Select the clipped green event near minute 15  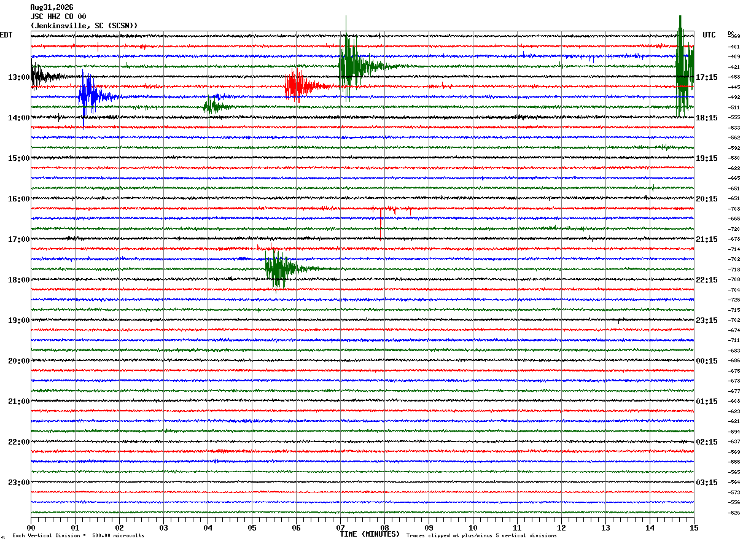click(x=685, y=66)
